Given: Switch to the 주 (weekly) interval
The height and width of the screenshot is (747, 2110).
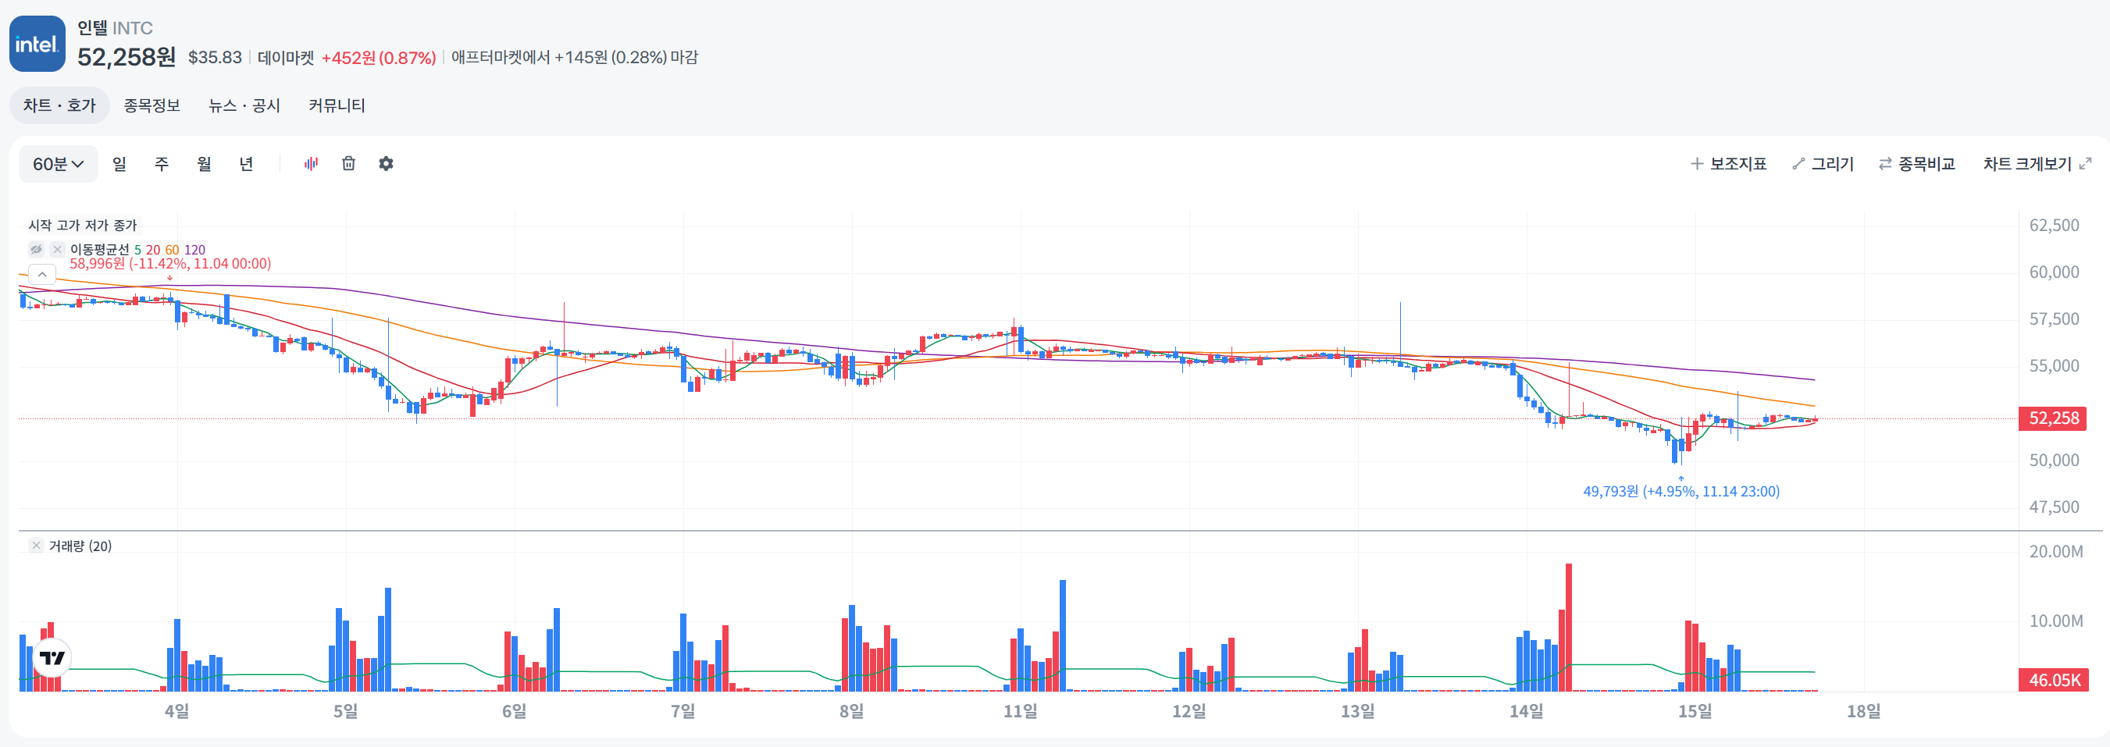Looking at the screenshot, I should point(162,164).
